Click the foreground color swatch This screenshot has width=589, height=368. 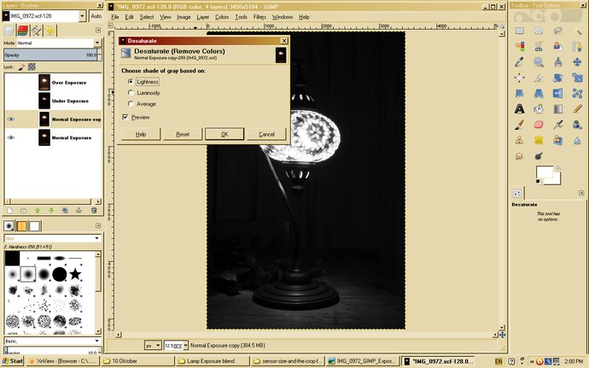click(x=544, y=172)
